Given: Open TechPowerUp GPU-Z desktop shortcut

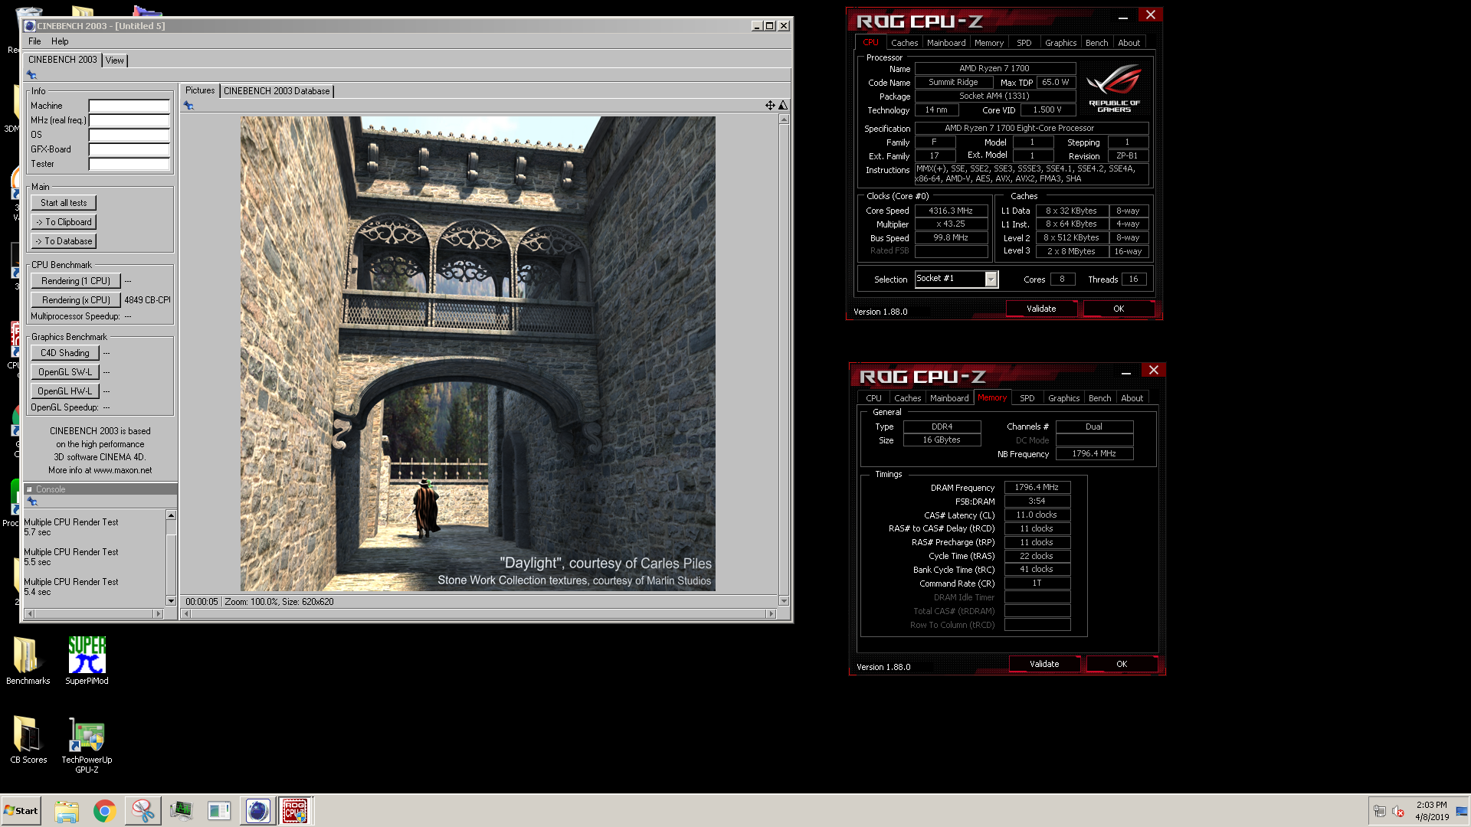Looking at the screenshot, I should click(x=87, y=745).
